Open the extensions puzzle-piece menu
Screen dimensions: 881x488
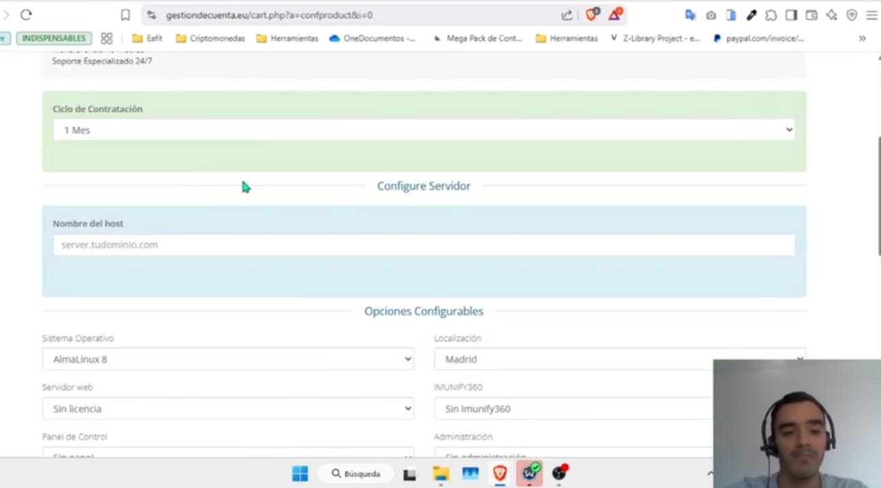(x=771, y=15)
